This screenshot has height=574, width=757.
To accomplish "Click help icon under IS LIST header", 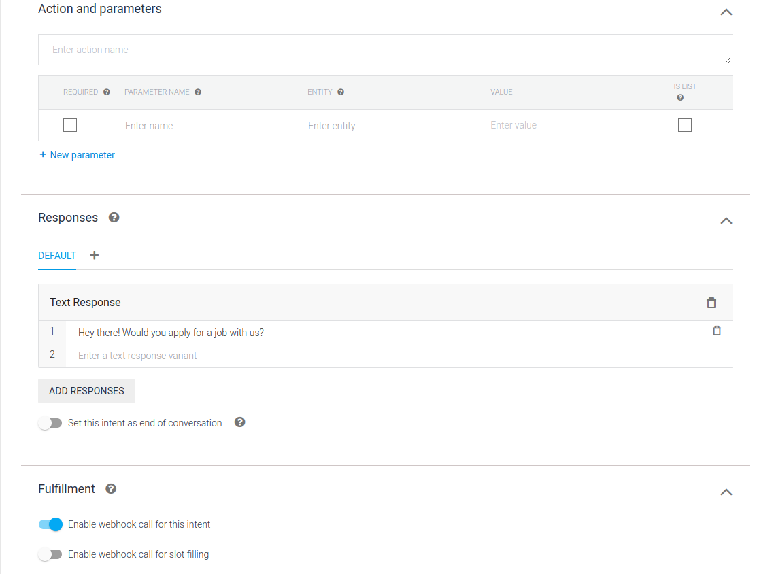I will 680,98.
